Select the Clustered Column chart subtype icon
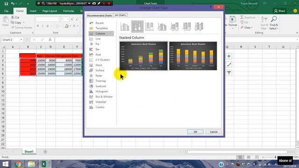This screenshot has width=299, height=168. tap(125, 27)
